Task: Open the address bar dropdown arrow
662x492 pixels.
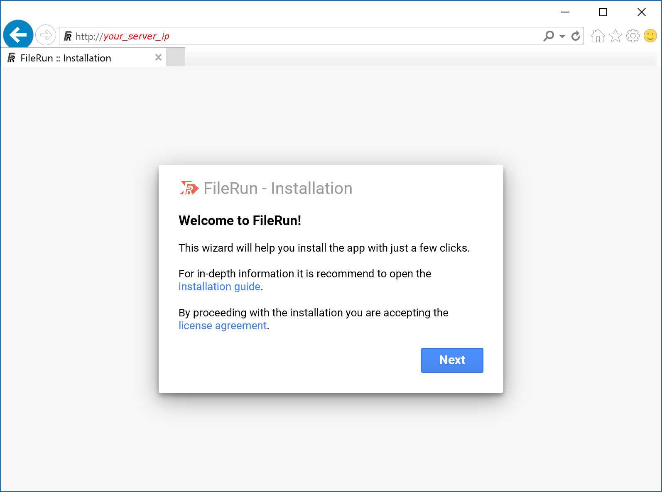Action: tap(562, 37)
